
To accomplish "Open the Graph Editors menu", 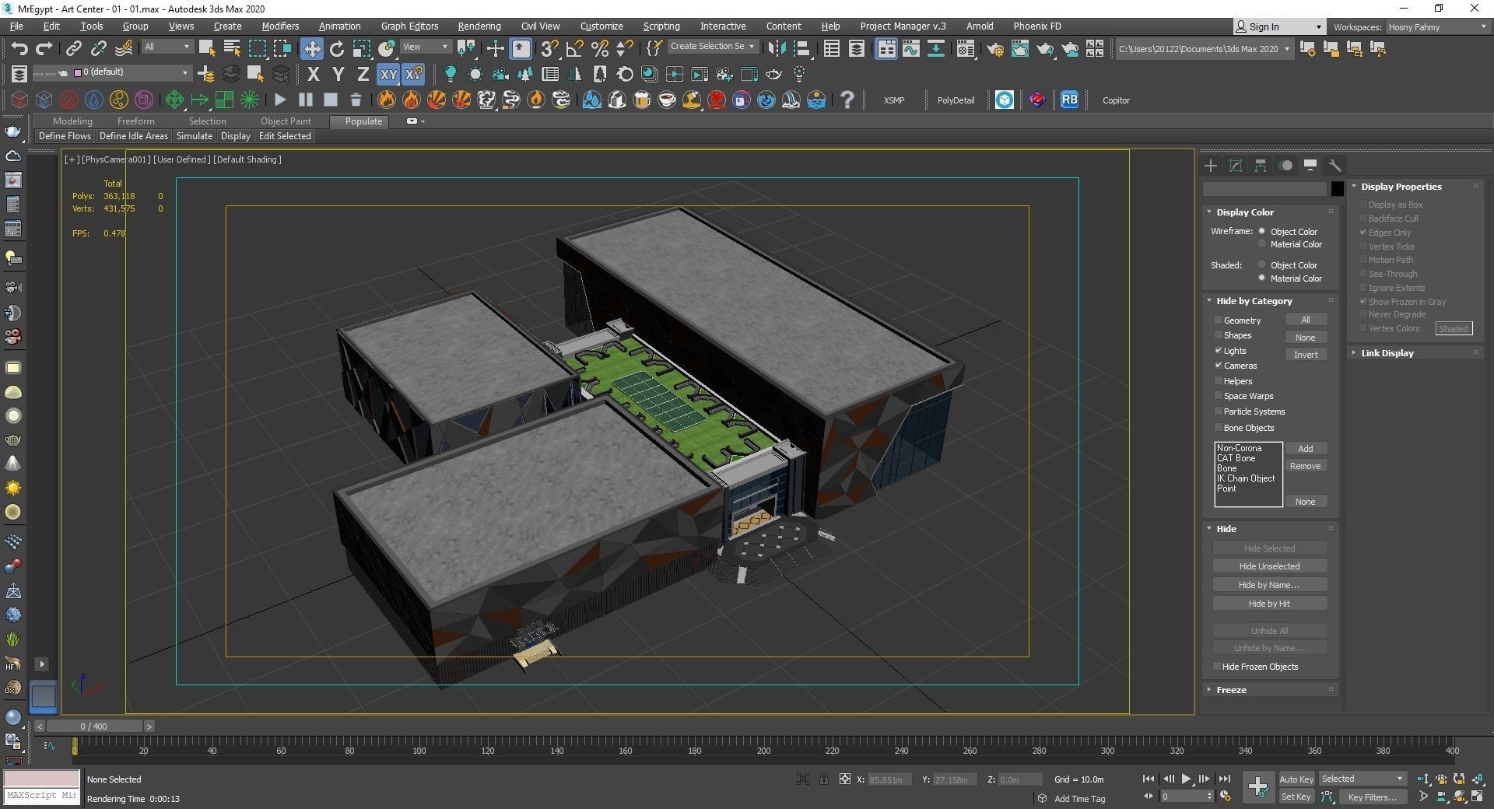I will 409,26.
